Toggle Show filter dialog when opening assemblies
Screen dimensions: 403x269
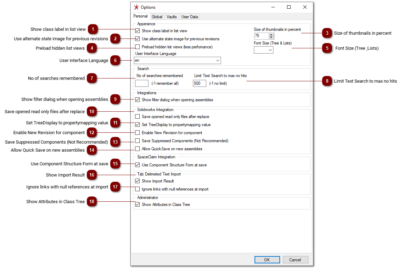138,100
